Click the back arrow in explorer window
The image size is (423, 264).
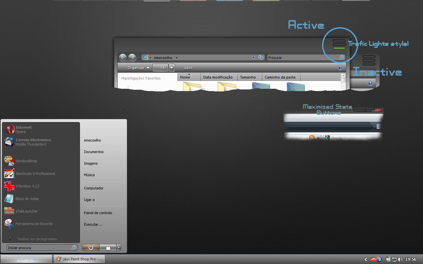click(123, 57)
